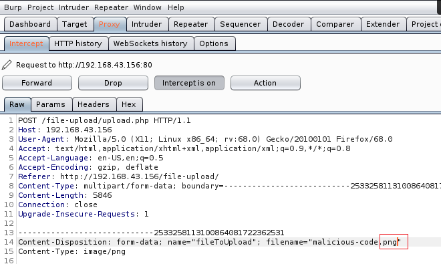441x264 pixels.
Task: Open the Project menu
Action: click(x=40, y=7)
